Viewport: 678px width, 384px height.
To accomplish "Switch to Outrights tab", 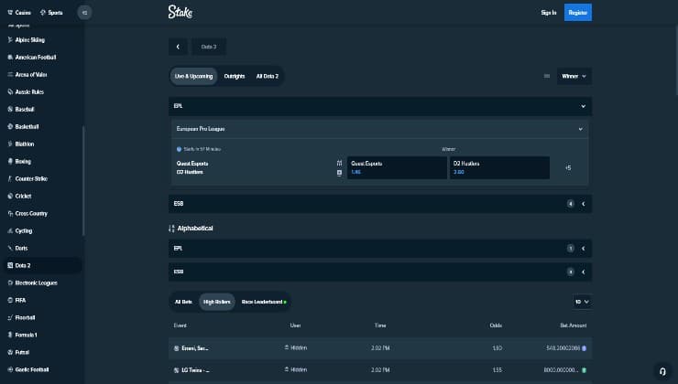I will click(x=235, y=76).
